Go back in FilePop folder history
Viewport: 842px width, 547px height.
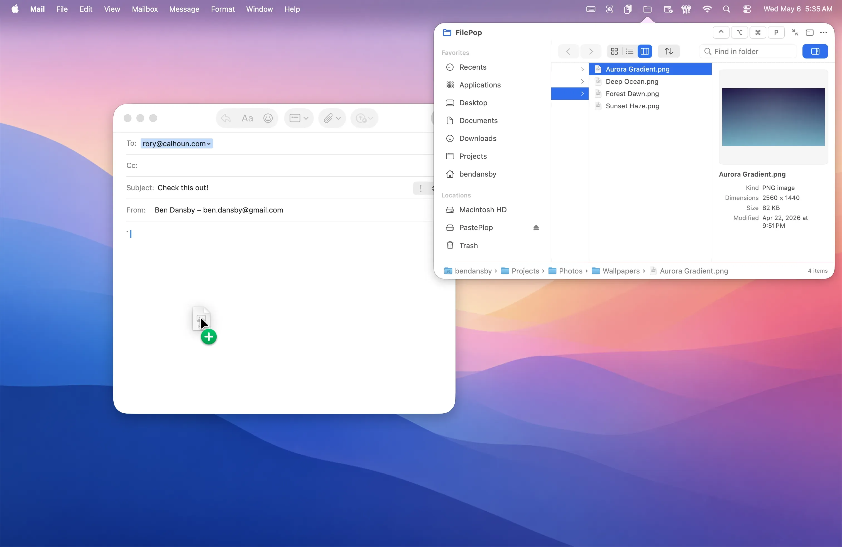pyautogui.click(x=568, y=51)
